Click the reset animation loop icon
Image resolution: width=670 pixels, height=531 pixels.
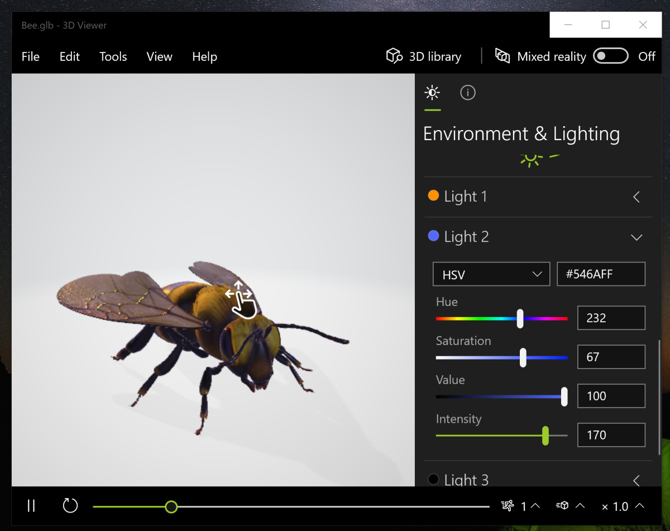tap(70, 506)
